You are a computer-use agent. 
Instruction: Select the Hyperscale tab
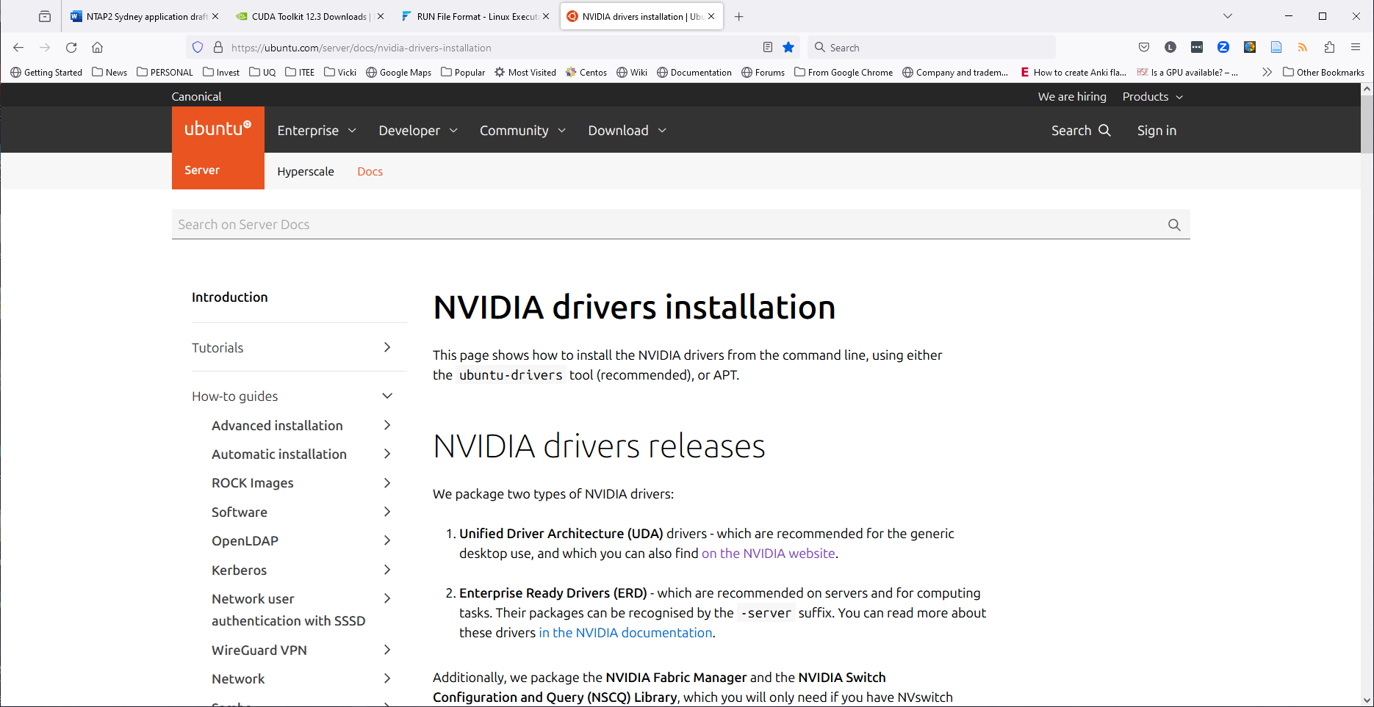click(x=306, y=171)
